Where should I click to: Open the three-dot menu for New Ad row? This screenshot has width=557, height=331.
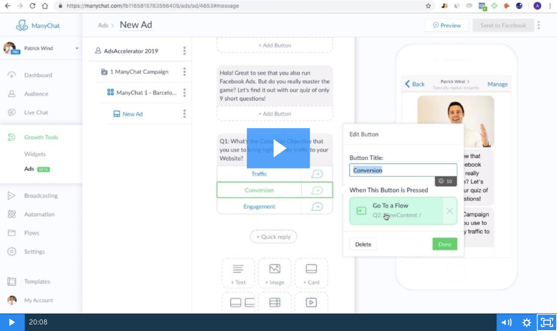[185, 113]
